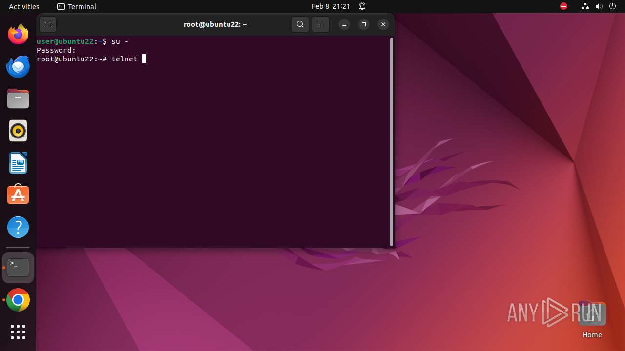
Task: Toggle notifications bell indicator
Action: (x=362, y=6)
